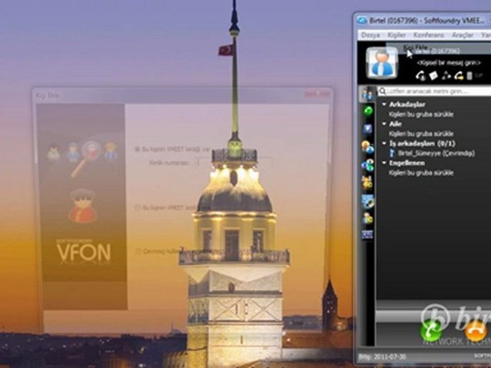Click the orange hang-up button
This screenshot has width=491, height=368.
(476, 331)
